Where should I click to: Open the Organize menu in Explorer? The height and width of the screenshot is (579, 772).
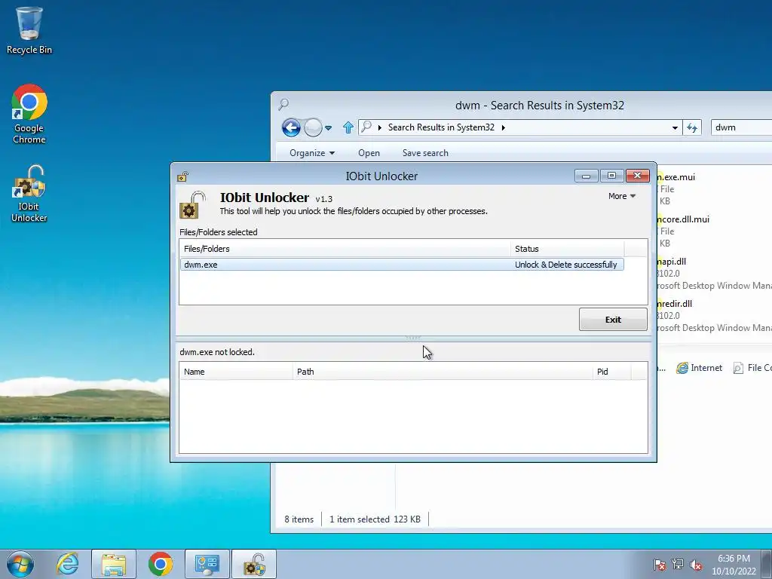(x=312, y=152)
